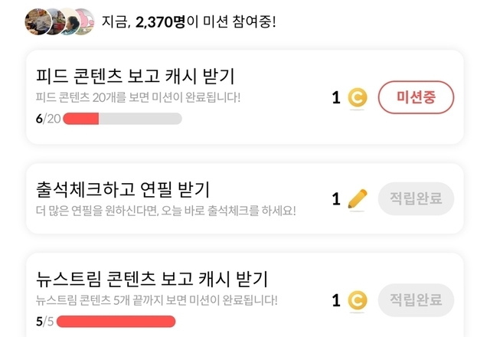Open the 뉴스트림 콘텐츠 보고 캐시 받기 mission title
Screen dimensions: 490x337
pos(151,279)
